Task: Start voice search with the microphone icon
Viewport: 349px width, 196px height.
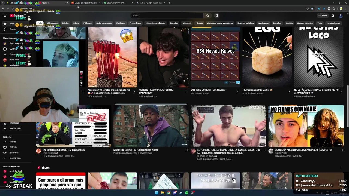Action: (x=217, y=16)
